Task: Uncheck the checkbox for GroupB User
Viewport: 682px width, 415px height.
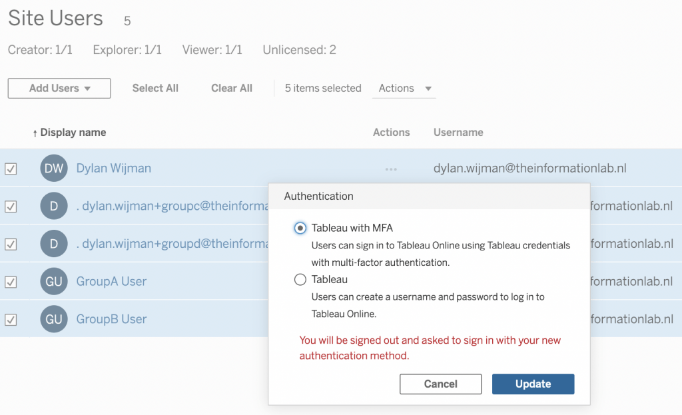Action: (11, 320)
